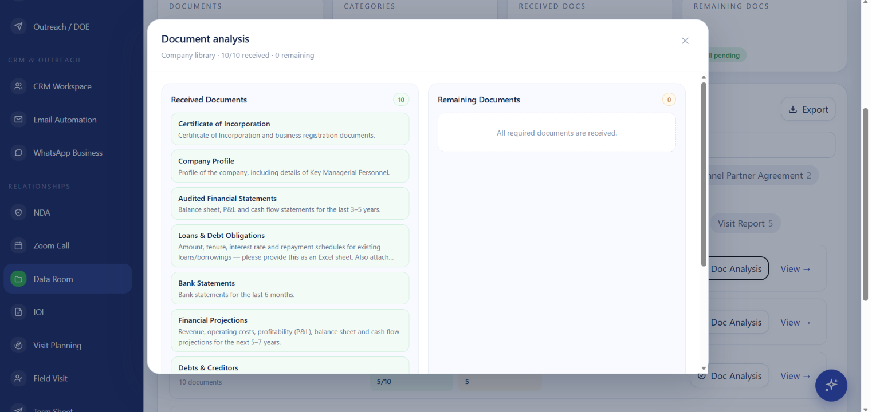Follow the second View → link

click(x=795, y=322)
